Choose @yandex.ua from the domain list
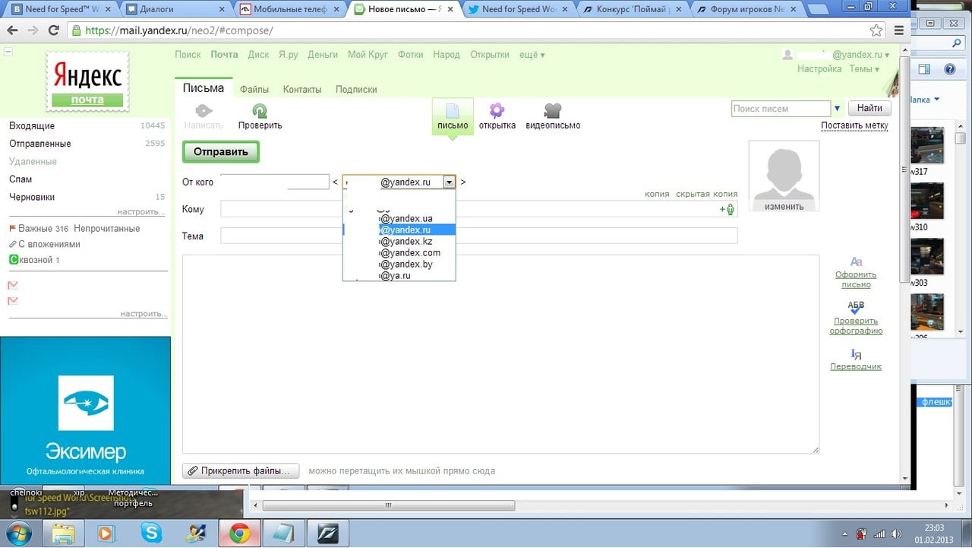This screenshot has height=548, width=972. click(399, 219)
